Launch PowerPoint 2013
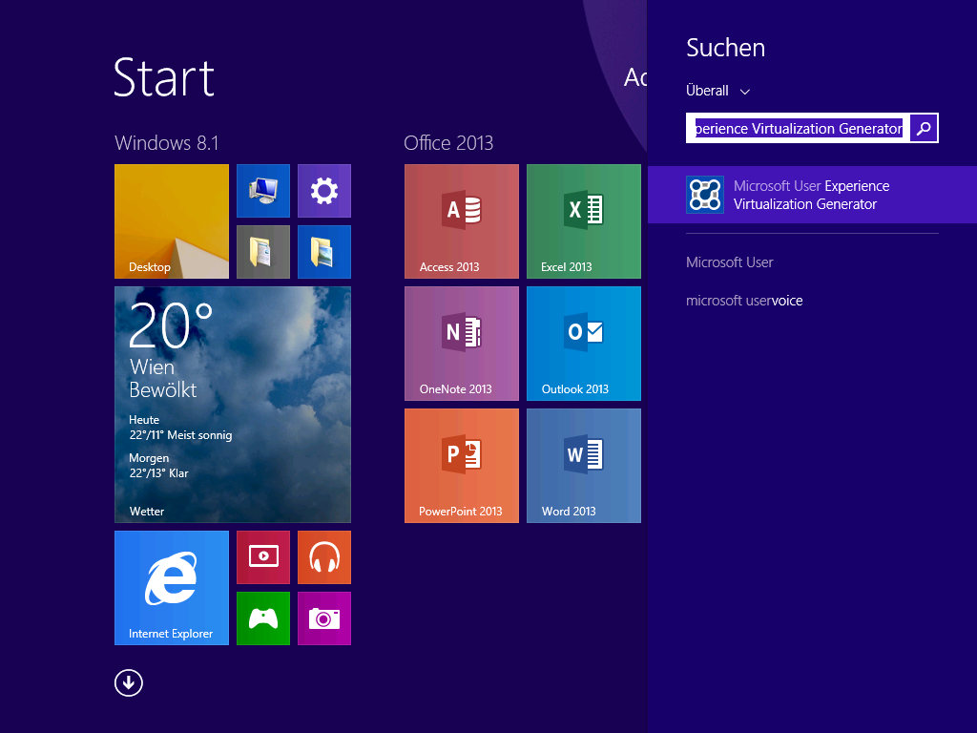The image size is (977, 733). [x=461, y=466]
